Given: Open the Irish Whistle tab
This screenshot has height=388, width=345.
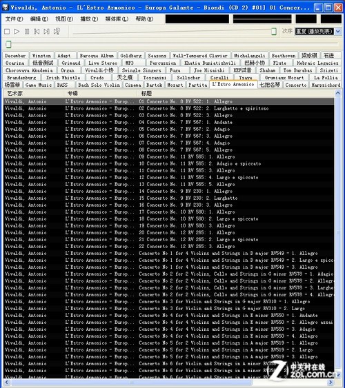Looking at the screenshot, I should [x=63, y=78].
